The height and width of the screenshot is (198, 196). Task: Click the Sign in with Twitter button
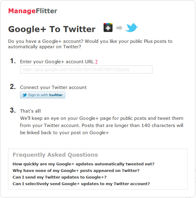[x=42, y=95]
